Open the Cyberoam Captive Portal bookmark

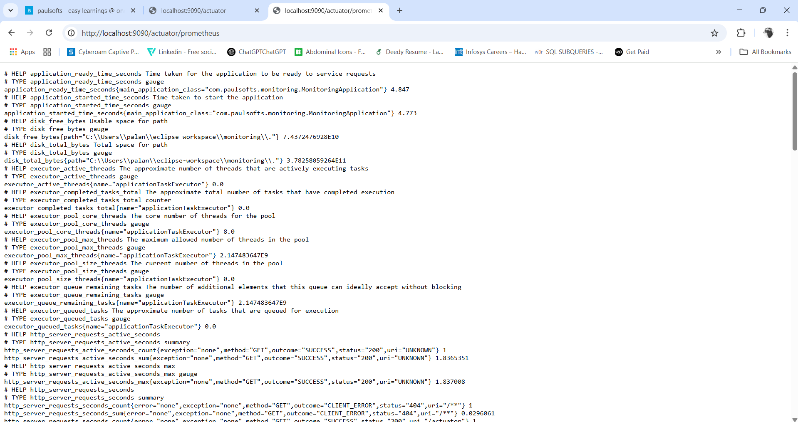[103, 52]
